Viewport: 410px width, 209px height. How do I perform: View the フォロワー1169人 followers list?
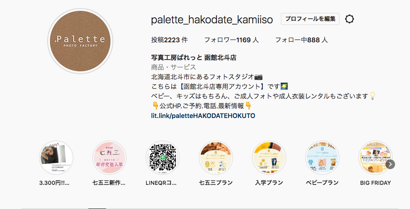tap(231, 40)
